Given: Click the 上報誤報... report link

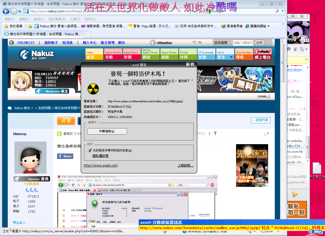Looking at the screenshot, I should pos(186,166).
